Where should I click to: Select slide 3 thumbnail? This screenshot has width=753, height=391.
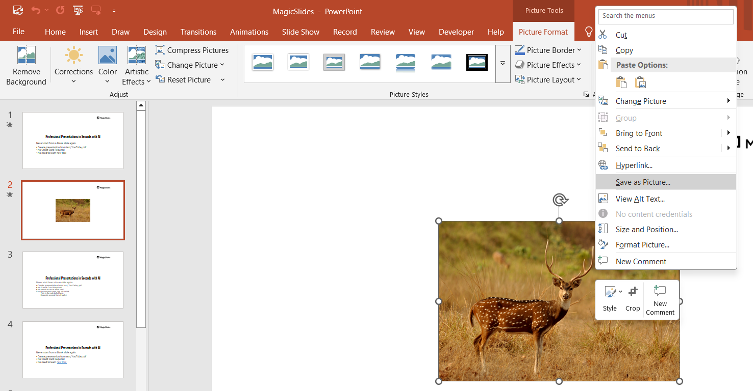pyautogui.click(x=73, y=280)
